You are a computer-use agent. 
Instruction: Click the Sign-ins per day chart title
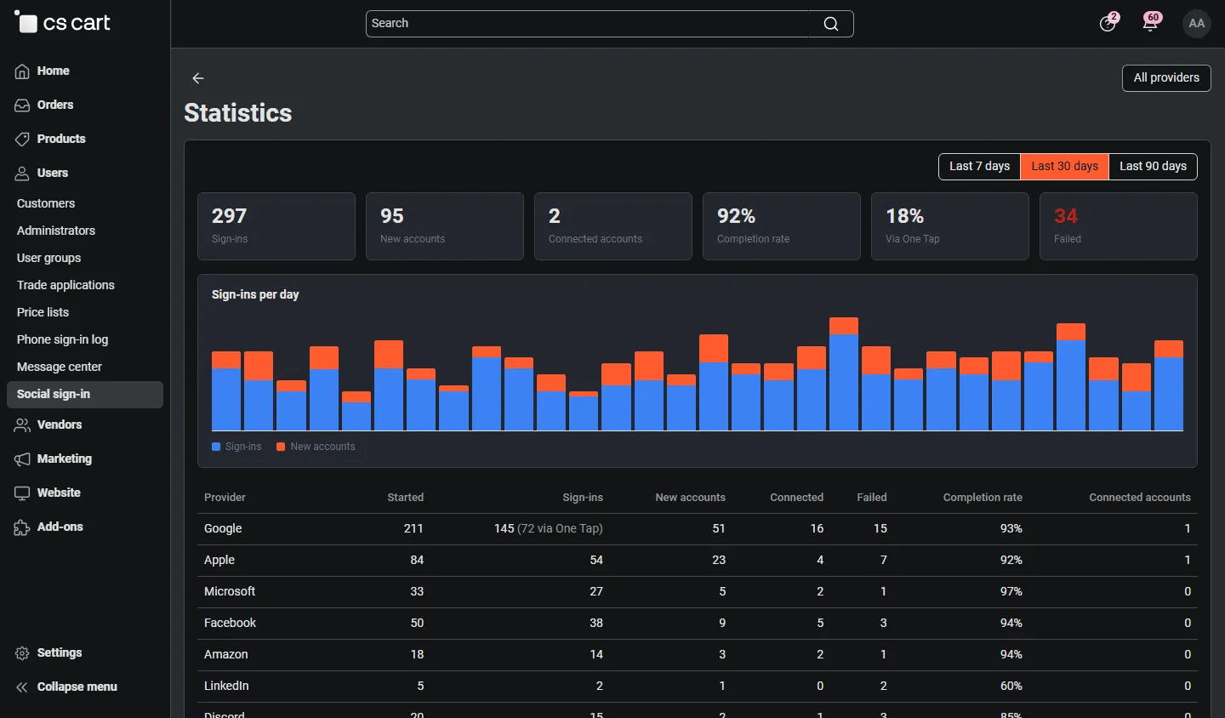[255, 294]
